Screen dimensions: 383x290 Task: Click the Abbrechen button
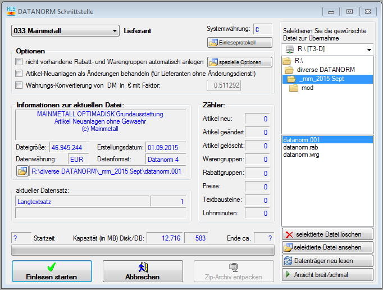(x=143, y=271)
